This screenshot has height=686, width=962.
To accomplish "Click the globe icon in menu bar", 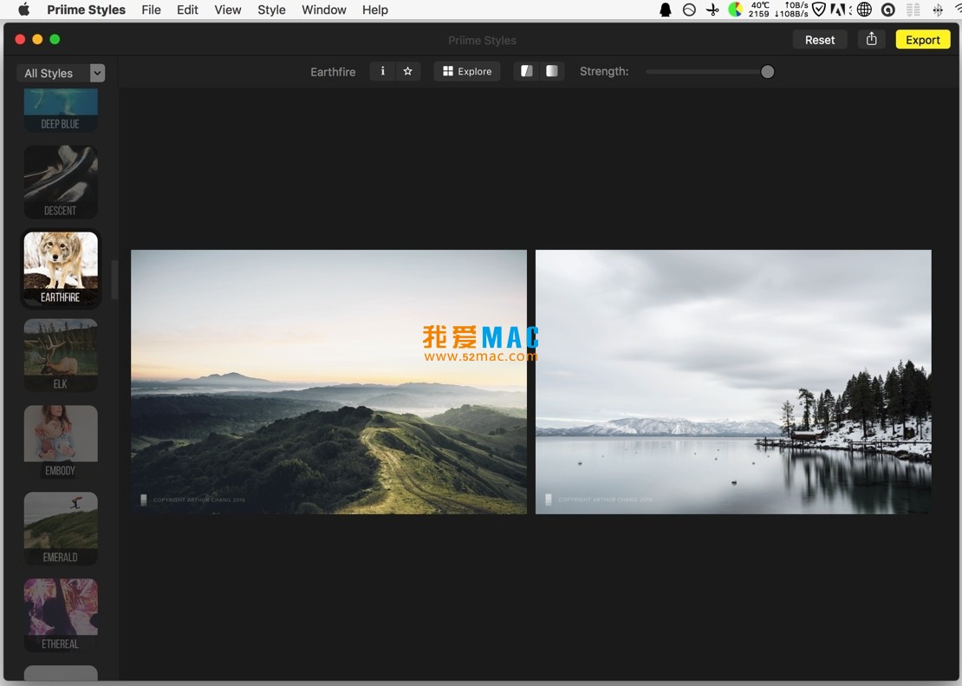I will 864,10.
